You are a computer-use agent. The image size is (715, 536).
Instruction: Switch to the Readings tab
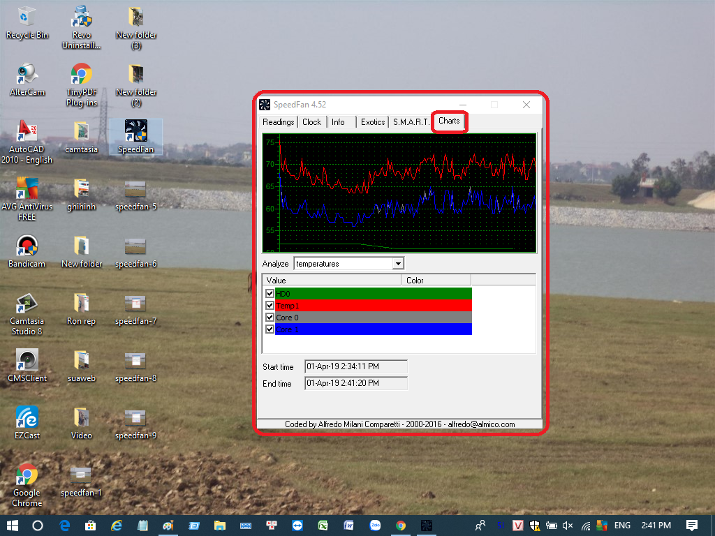pos(278,122)
